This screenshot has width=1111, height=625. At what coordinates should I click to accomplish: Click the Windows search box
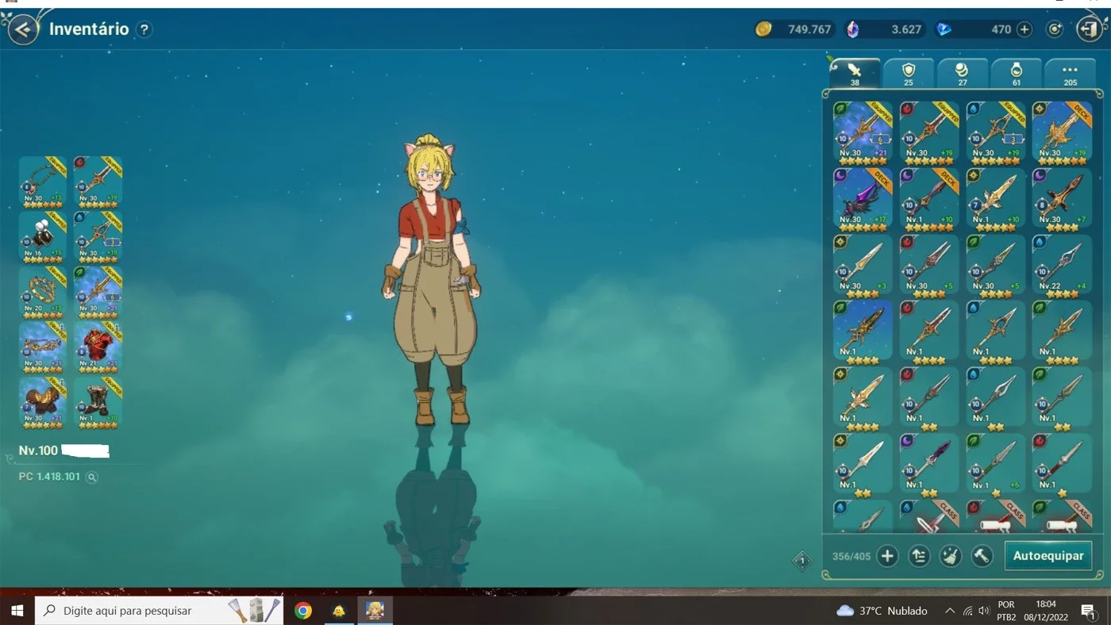click(159, 611)
